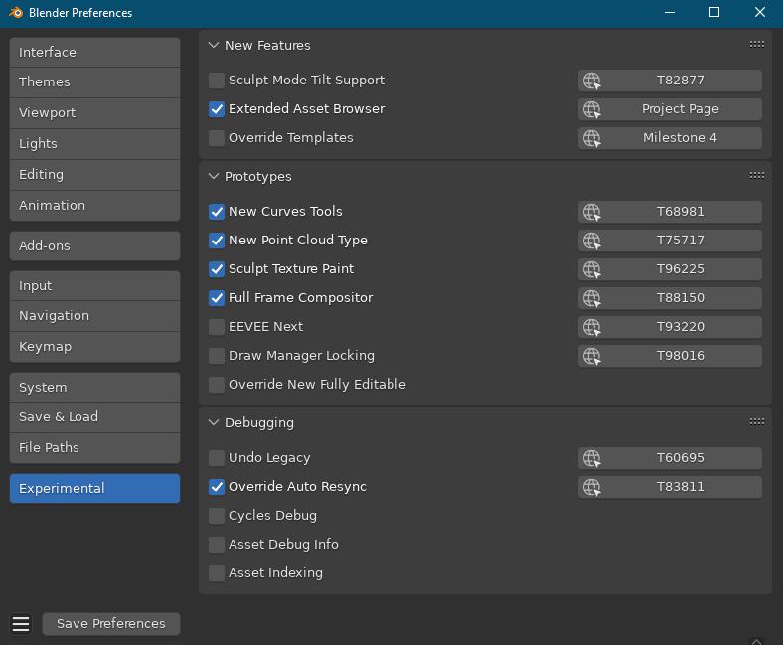Open the T75717 task link
Viewport: 783px width, 645px height.
pyautogui.click(x=670, y=241)
